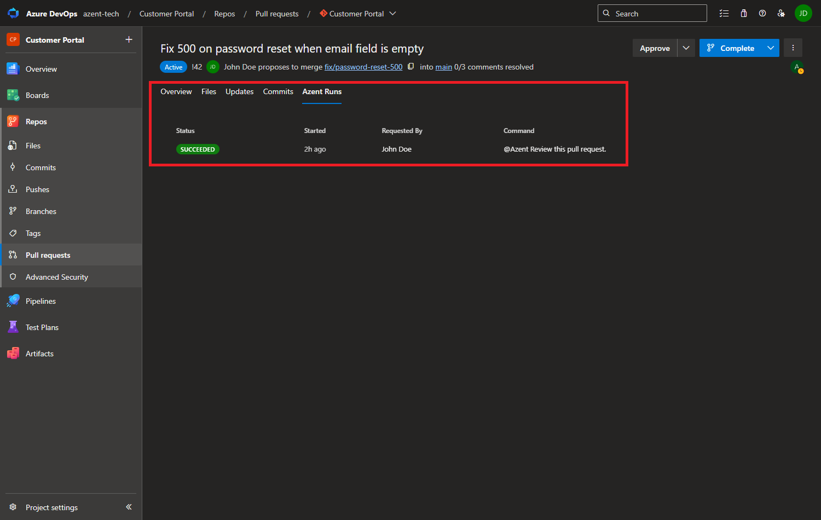Click the Requested By column header

pyautogui.click(x=402, y=131)
